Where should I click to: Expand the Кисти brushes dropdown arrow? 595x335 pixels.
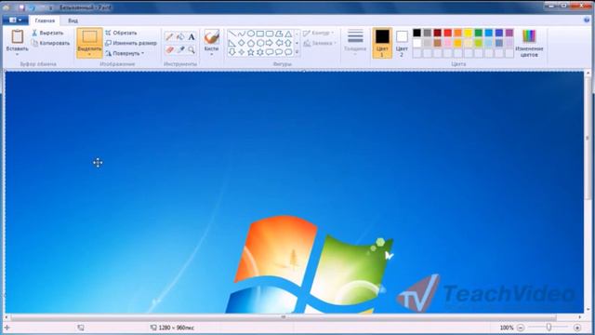(211, 54)
